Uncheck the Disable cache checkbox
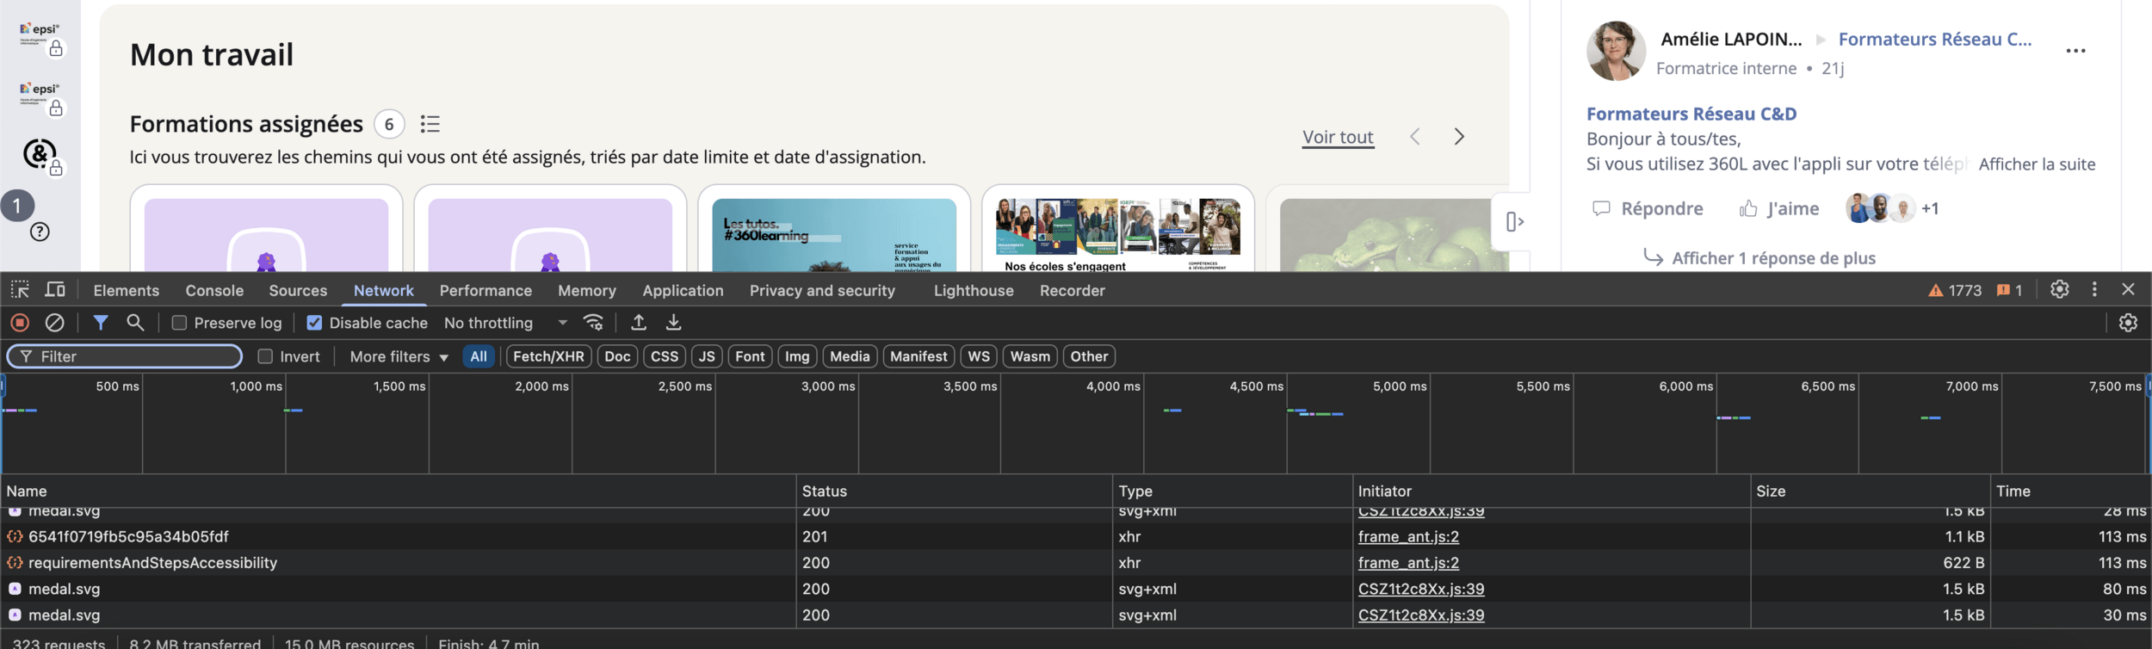 [x=314, y=323]
